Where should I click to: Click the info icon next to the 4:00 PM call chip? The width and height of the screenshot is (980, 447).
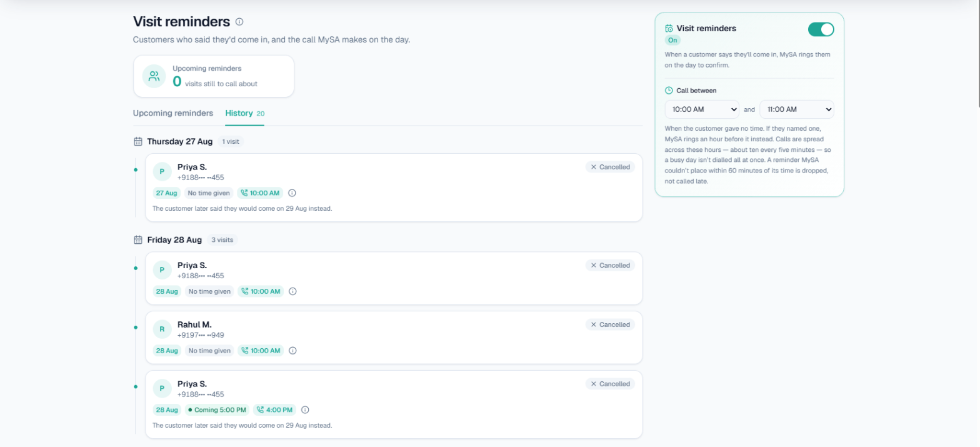(305, 410)
